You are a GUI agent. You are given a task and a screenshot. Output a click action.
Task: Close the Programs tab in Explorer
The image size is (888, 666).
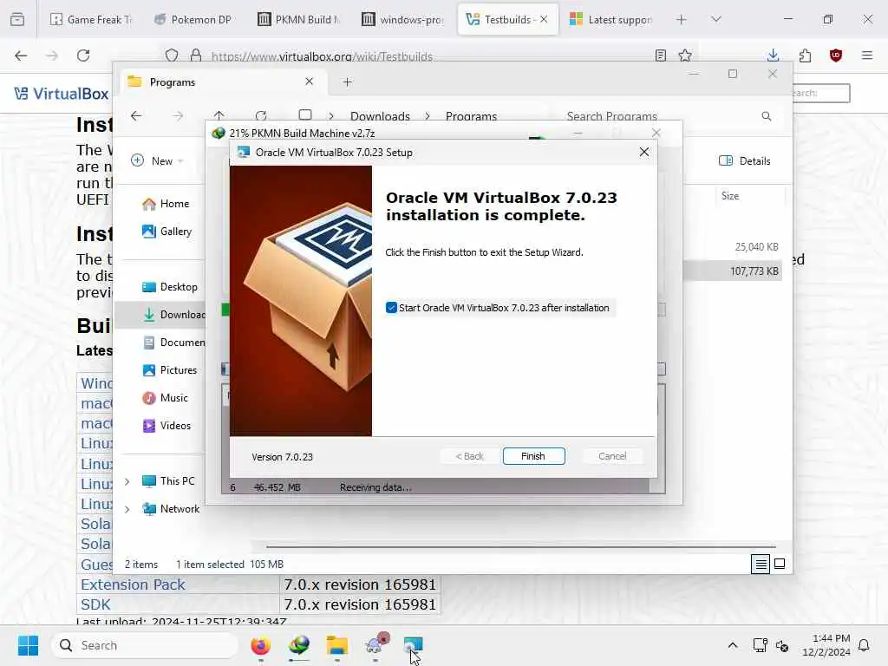[x=310, y=82]
